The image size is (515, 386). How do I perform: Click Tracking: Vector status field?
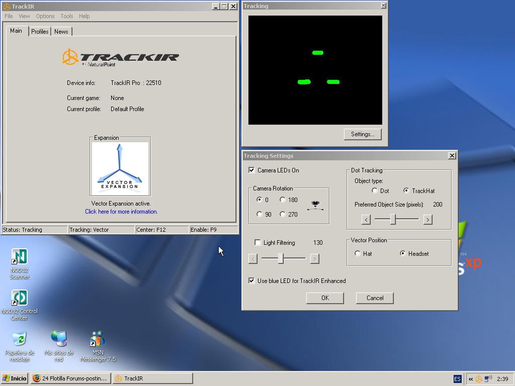click(102, 229)
